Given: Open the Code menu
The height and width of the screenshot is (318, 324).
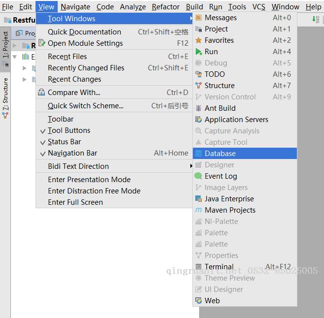Looking at the screenshot, I should (x=105, y=7).
